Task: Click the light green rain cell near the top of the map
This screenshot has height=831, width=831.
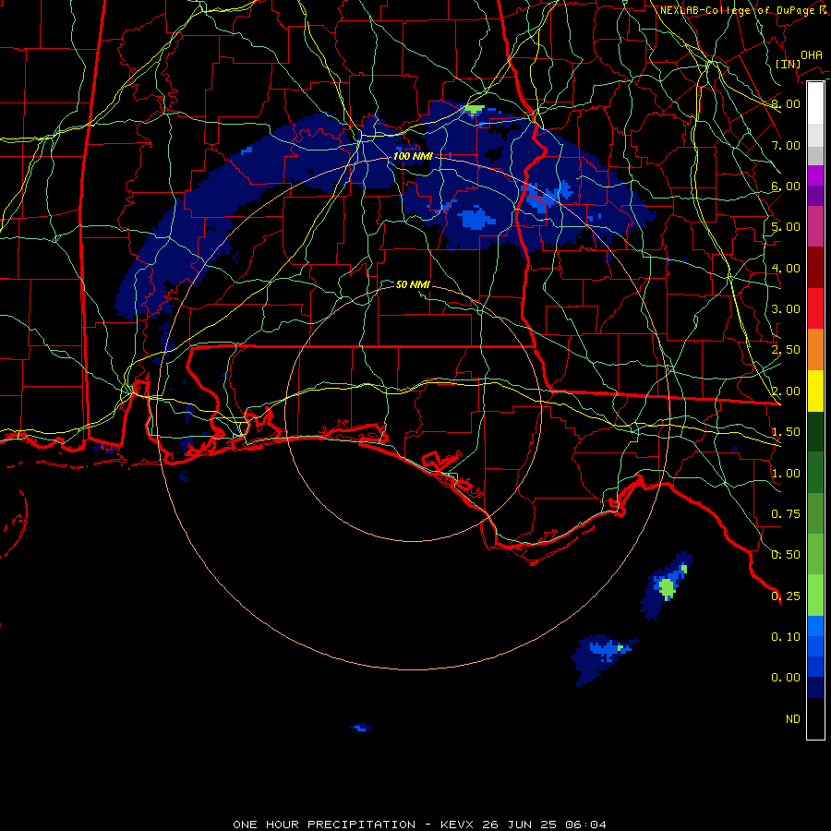Action: [x=475, y=110]
